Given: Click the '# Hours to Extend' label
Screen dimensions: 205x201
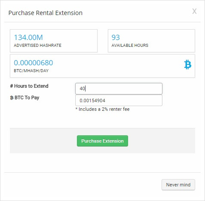Looking at the screenshot, I should 29,86.
